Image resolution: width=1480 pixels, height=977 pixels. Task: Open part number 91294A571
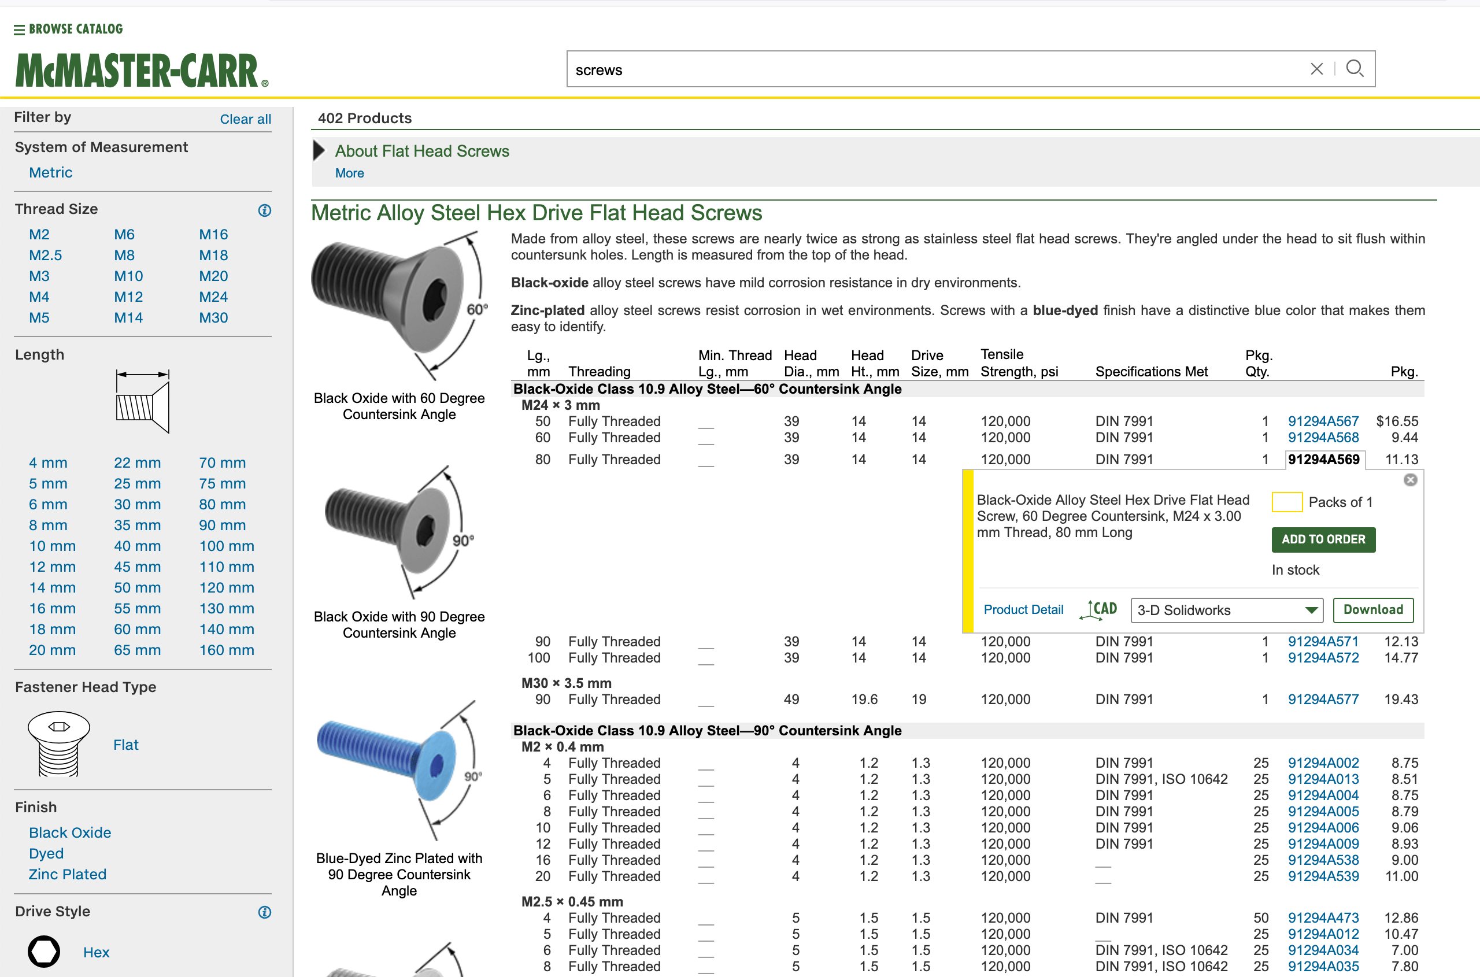[1323, 641]
